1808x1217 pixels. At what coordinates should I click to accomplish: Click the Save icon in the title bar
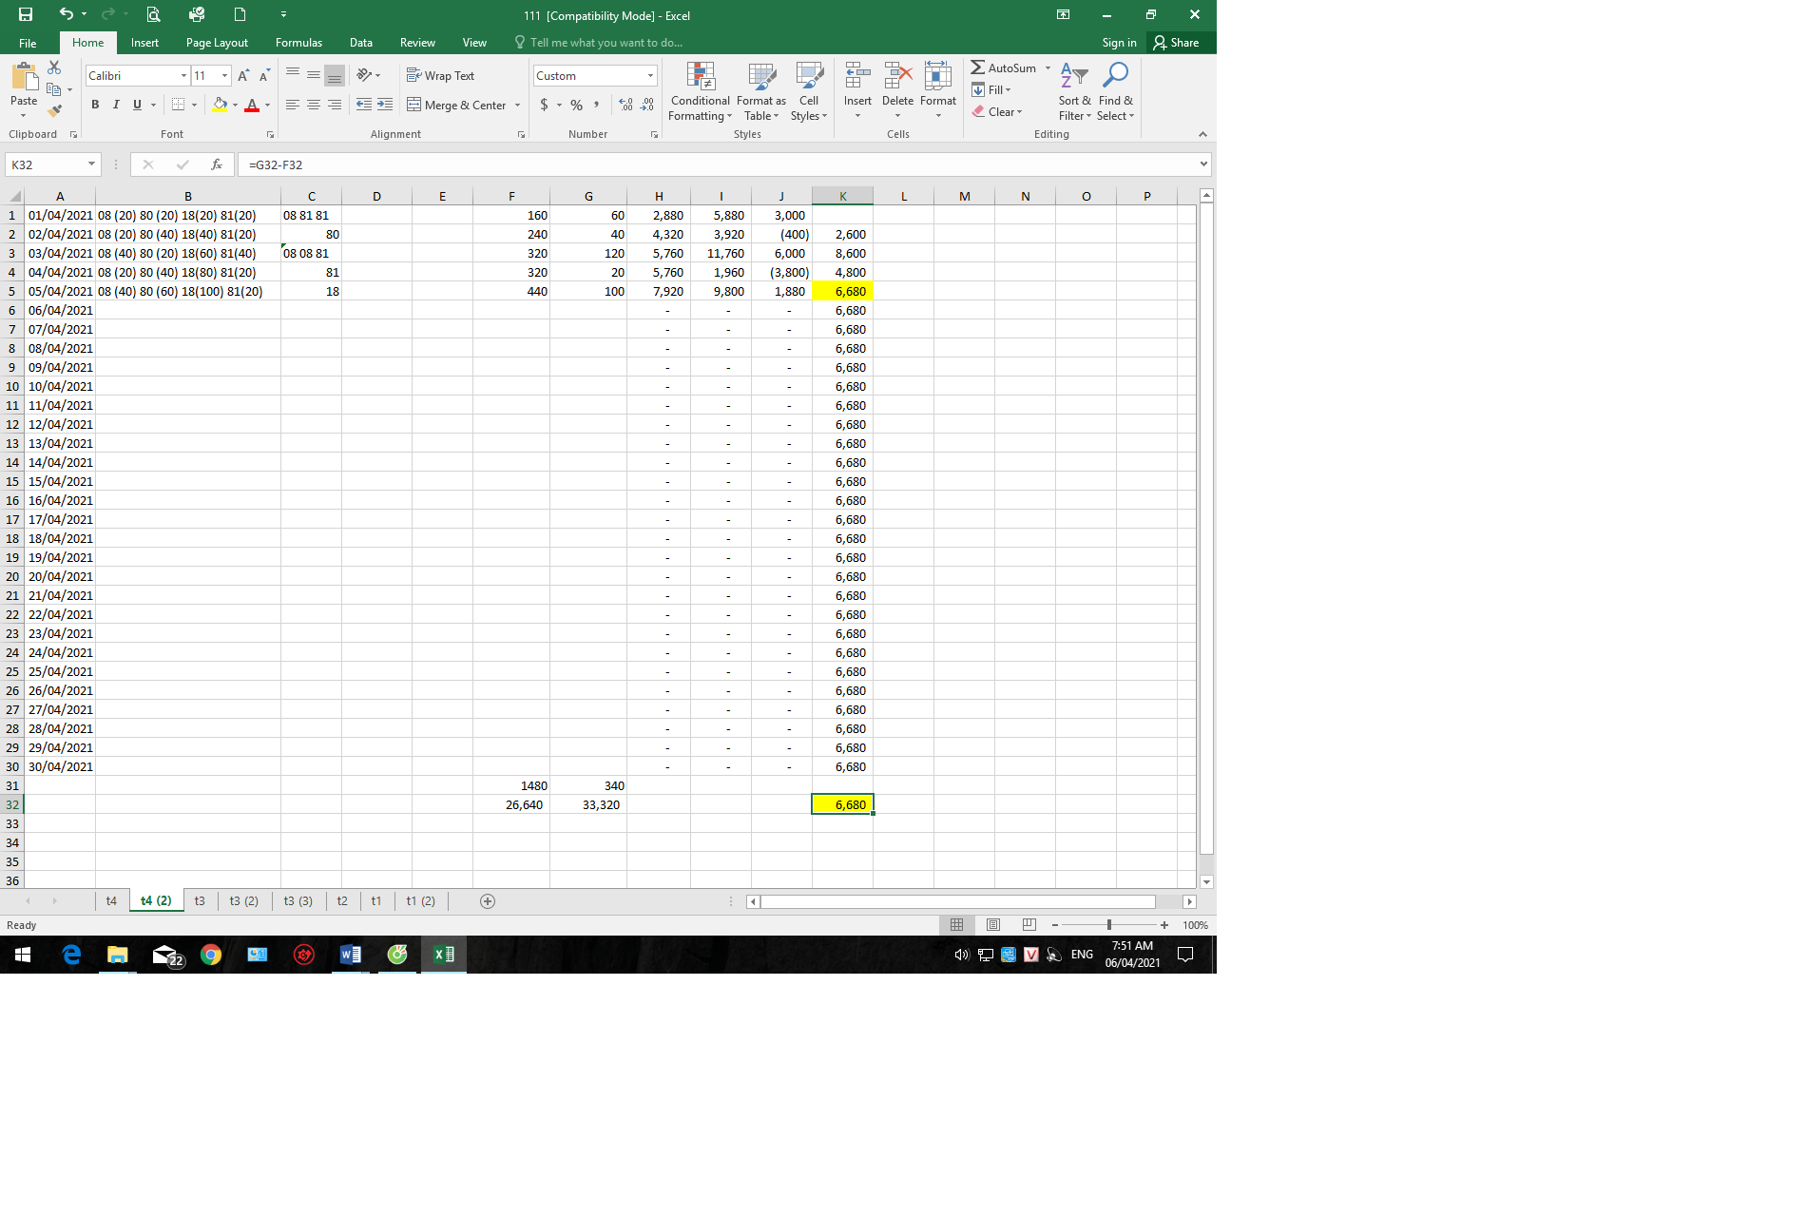(x=26, y=14)
